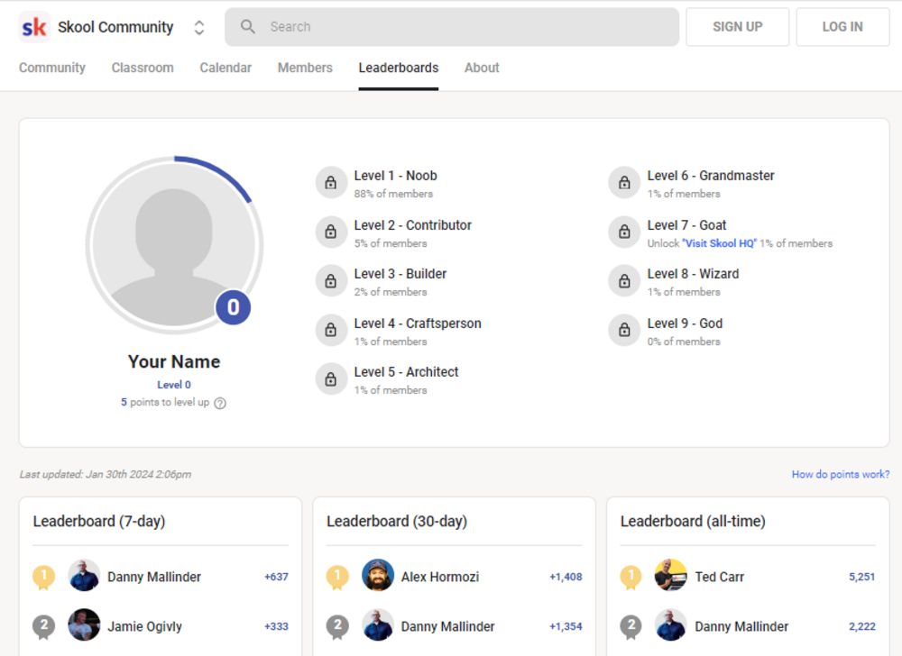Open the 'Visit Skool HQ' link
The image size is (902, 656).
(x=719, y=243)
